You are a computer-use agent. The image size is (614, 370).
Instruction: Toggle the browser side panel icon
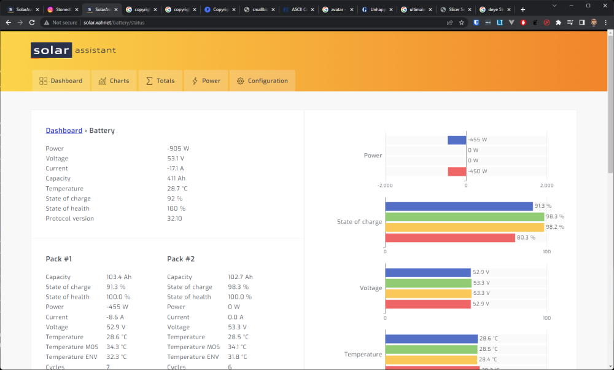pos(582,23)
